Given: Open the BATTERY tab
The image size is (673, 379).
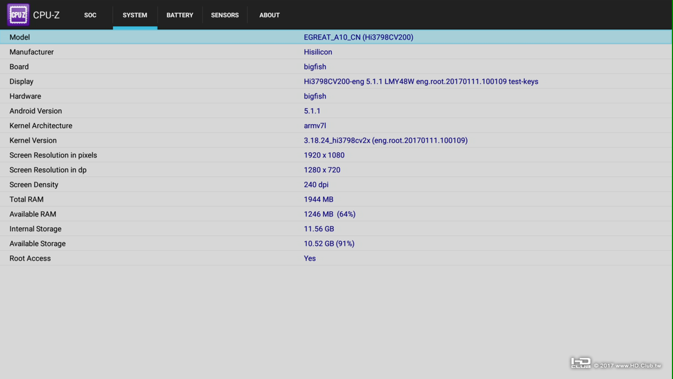Looking at the screenshot, I should coord(180,15).
